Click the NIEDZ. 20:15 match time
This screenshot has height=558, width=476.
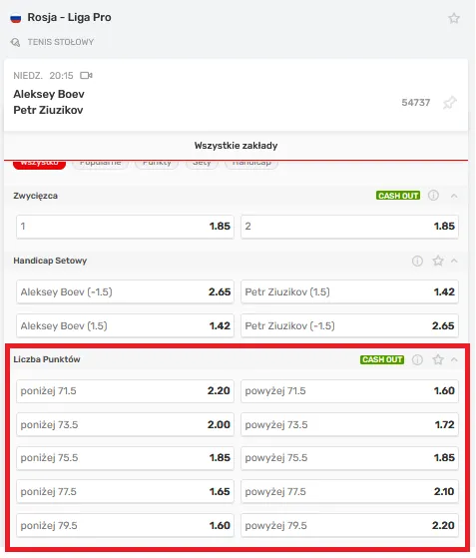(43, 76)
